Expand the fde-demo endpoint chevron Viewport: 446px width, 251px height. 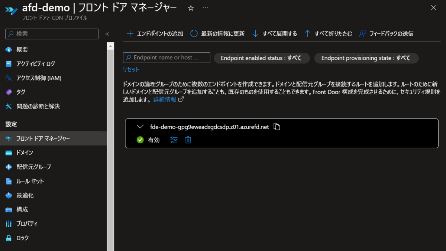[140, 127]
